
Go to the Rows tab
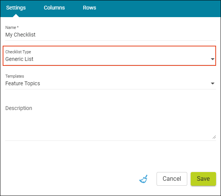89,8
